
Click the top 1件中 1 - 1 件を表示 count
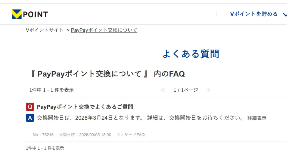52,90
